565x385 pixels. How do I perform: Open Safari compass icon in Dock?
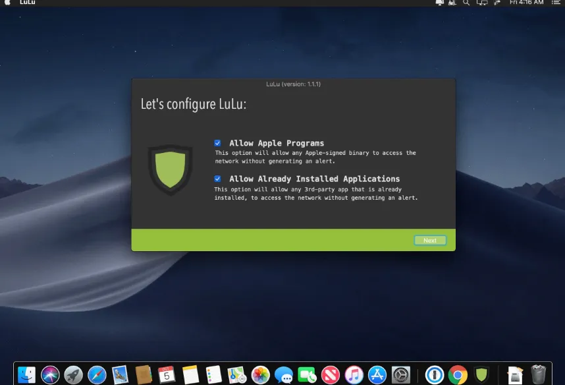(x=97, y=374)
